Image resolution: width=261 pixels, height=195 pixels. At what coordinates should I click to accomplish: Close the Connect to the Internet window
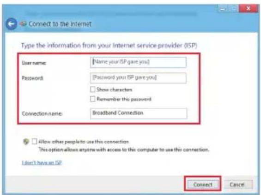[x=249, y=8]
